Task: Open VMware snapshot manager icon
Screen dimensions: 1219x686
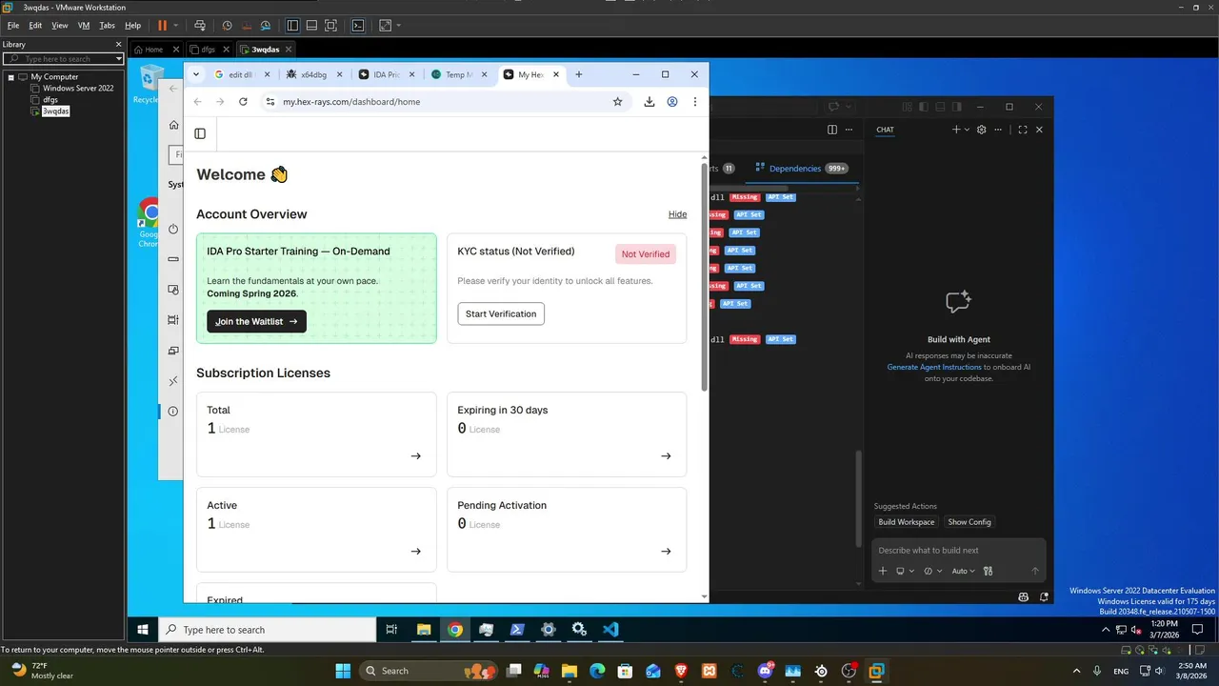Action: [266, 26]
